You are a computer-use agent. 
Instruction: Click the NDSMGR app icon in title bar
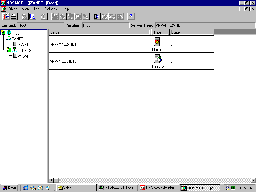coord(3,3)
